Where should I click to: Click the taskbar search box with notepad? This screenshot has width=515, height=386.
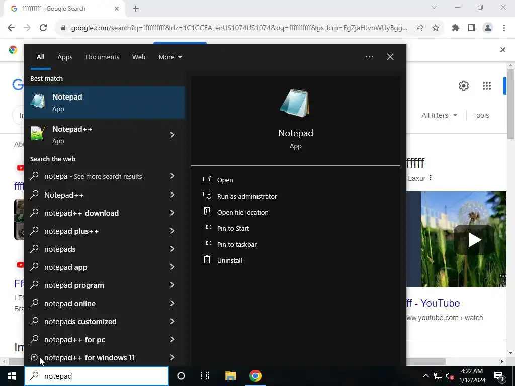(x=97, y=376)
